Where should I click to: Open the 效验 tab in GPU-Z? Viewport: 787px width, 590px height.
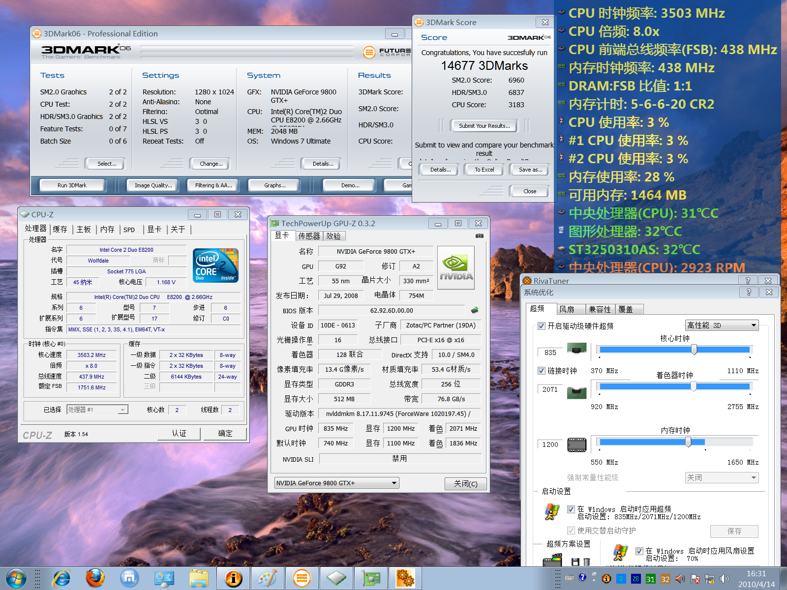click(333, 236)
